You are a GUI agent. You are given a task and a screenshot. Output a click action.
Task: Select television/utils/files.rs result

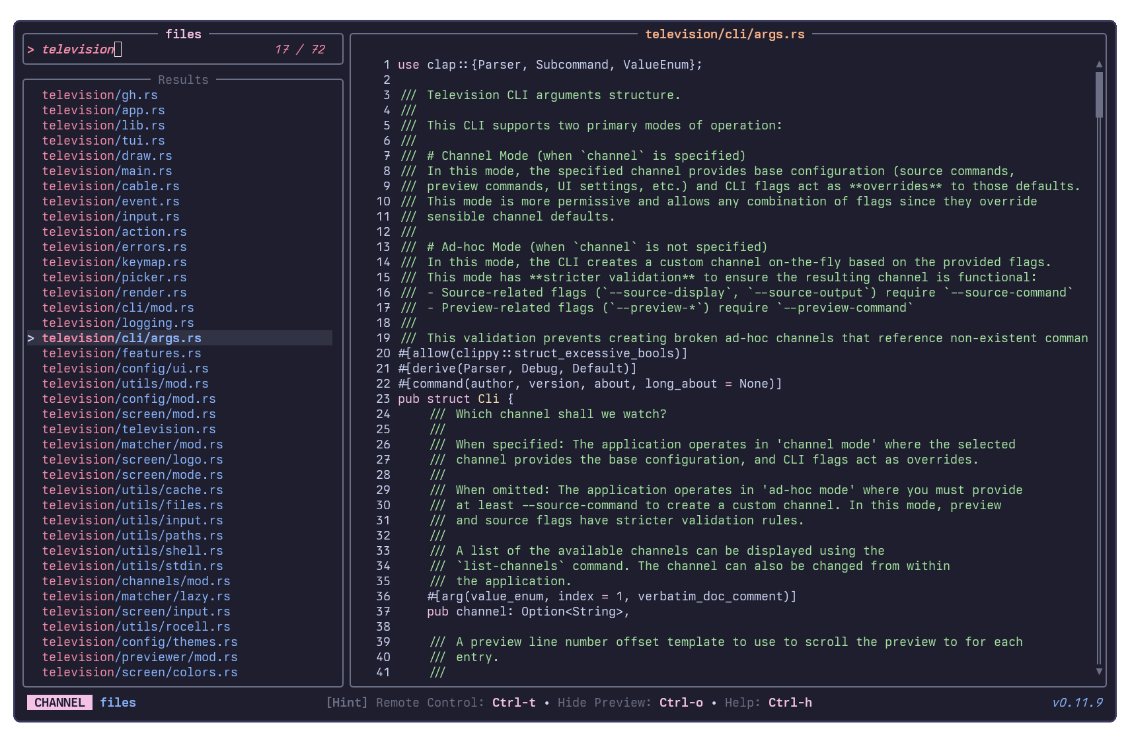tap(133, 505)
